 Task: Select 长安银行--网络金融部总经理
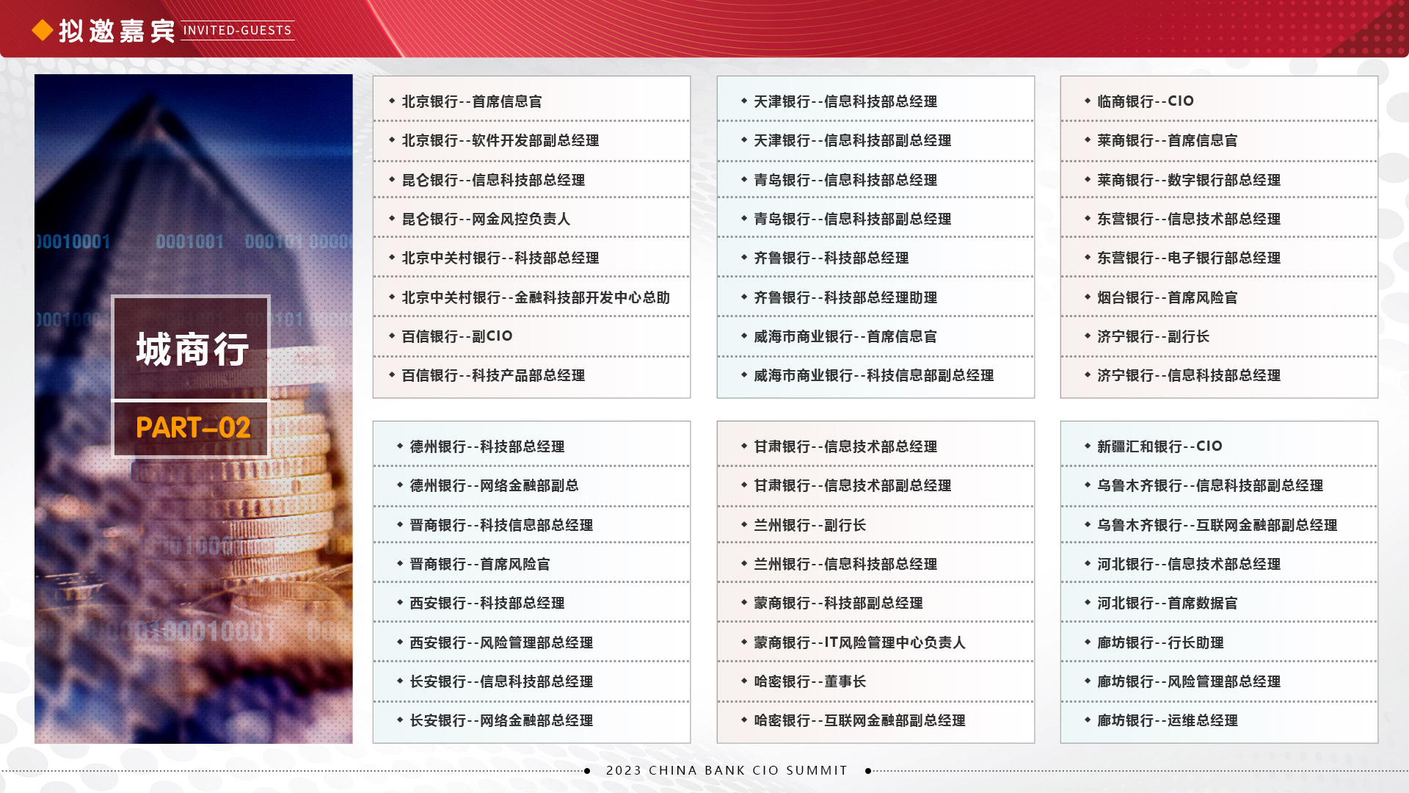(501, 720)
